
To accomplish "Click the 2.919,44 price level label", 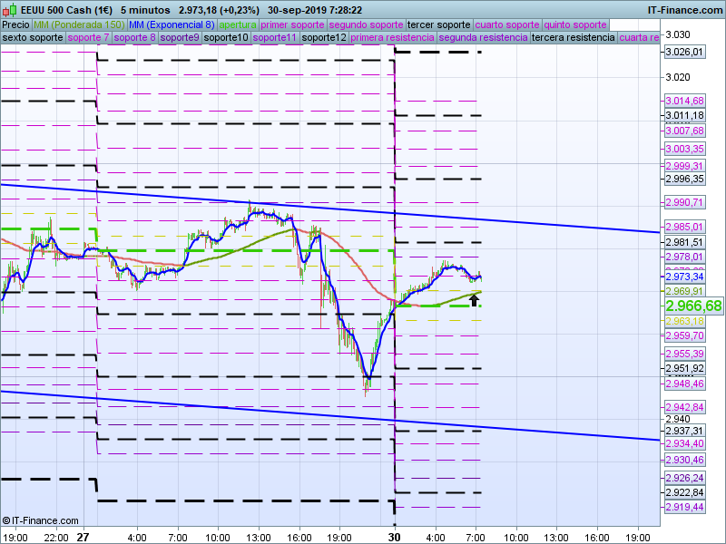I will point(684,507).
